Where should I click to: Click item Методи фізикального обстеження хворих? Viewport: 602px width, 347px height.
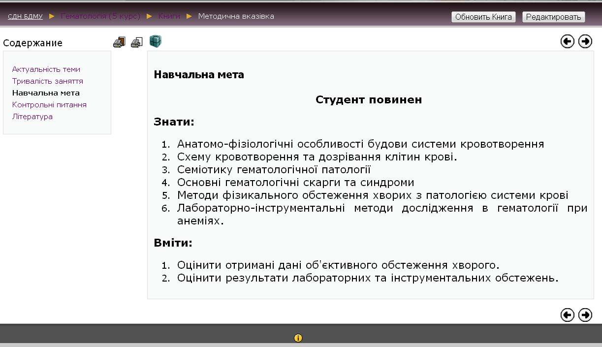click(373, 195)
